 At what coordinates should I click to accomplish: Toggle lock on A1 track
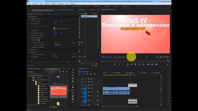[x=82, y=92]
